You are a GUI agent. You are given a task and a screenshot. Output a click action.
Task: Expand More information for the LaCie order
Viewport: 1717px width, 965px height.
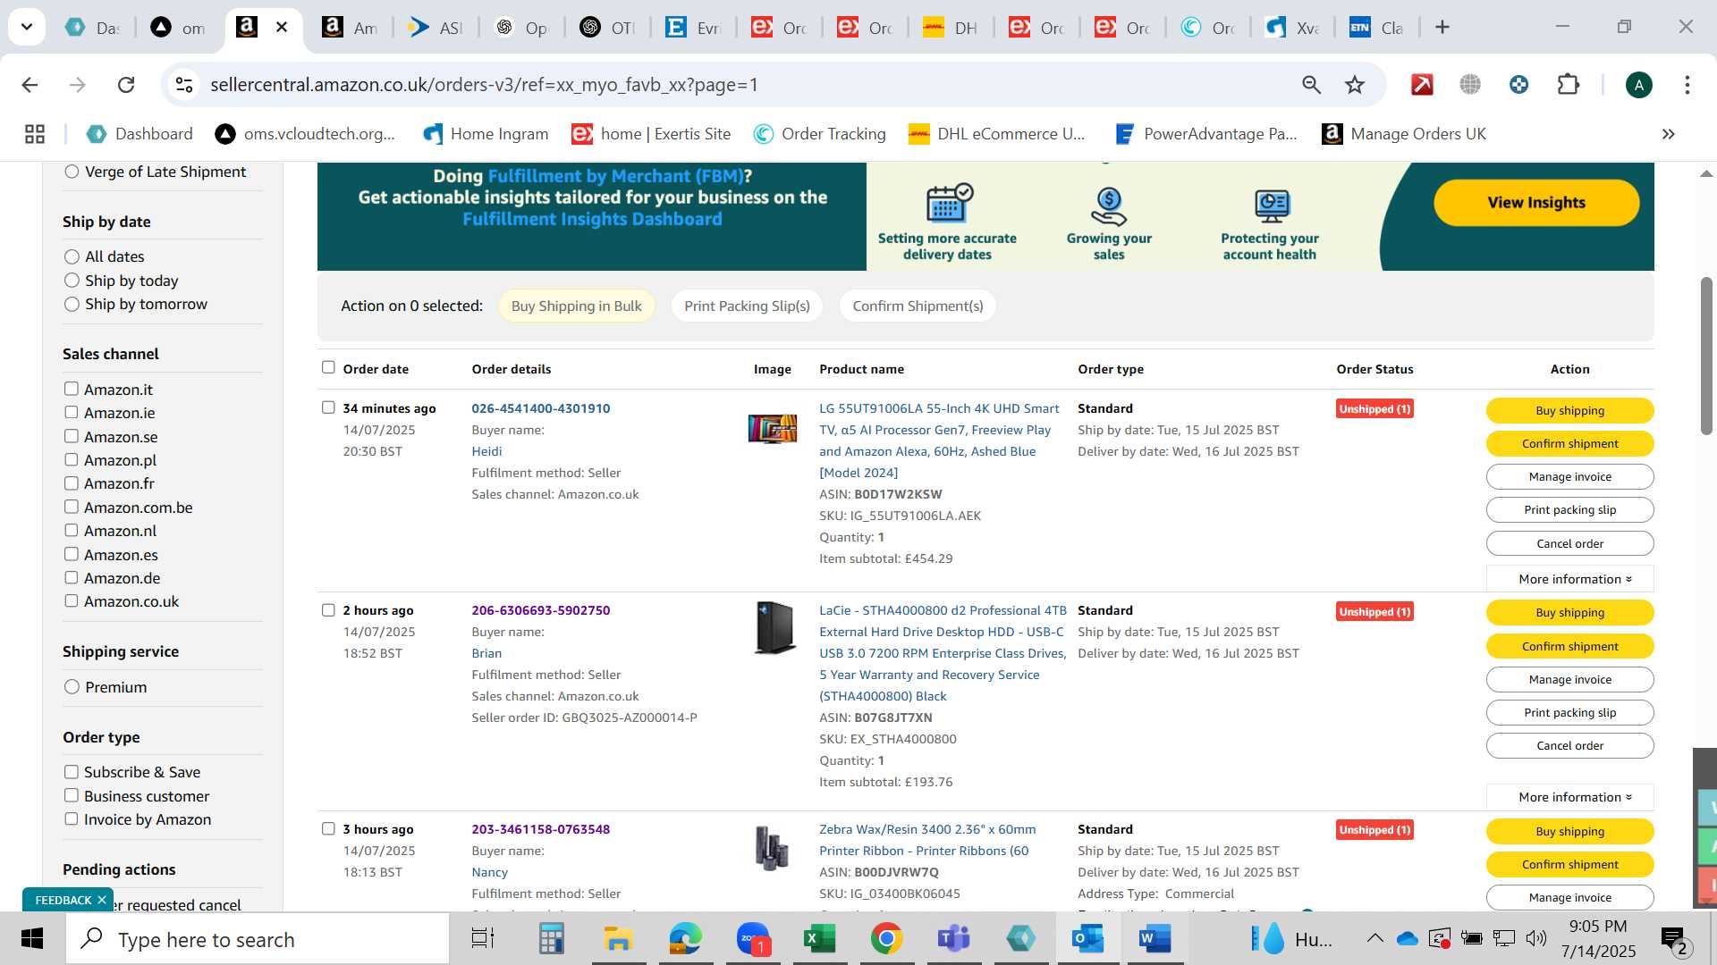[x=1570, y=797]
